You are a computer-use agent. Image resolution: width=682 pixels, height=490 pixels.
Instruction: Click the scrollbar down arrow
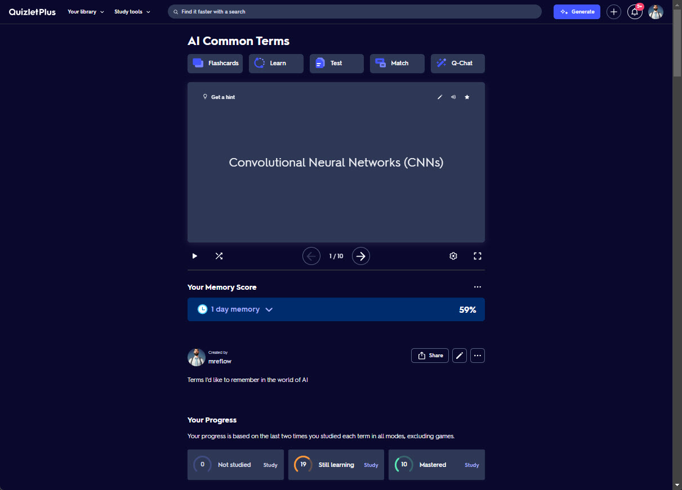pyautogui.click(x=677, y=484)
